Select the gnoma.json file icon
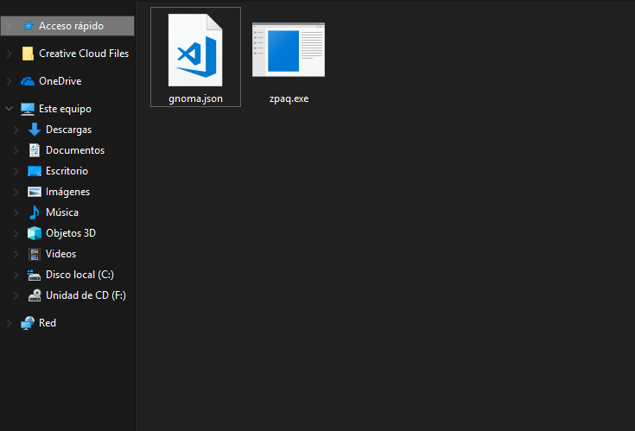 195,51
